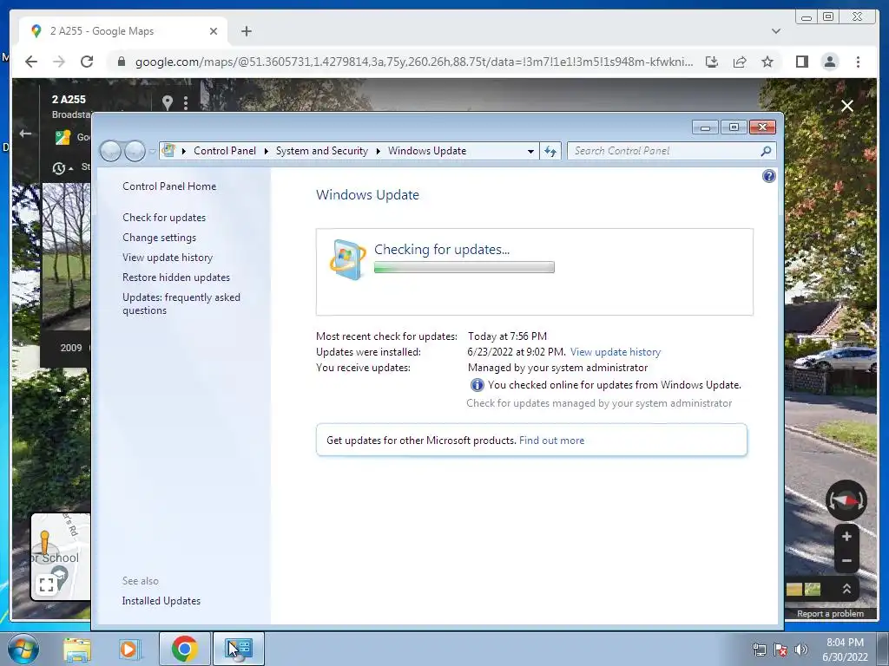Select the 2 A255 - Google Maps tab
The image size is (889, 666).
[122, 31]
